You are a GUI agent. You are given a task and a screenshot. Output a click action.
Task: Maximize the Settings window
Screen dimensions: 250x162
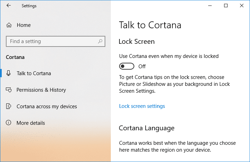pos(226,6)
